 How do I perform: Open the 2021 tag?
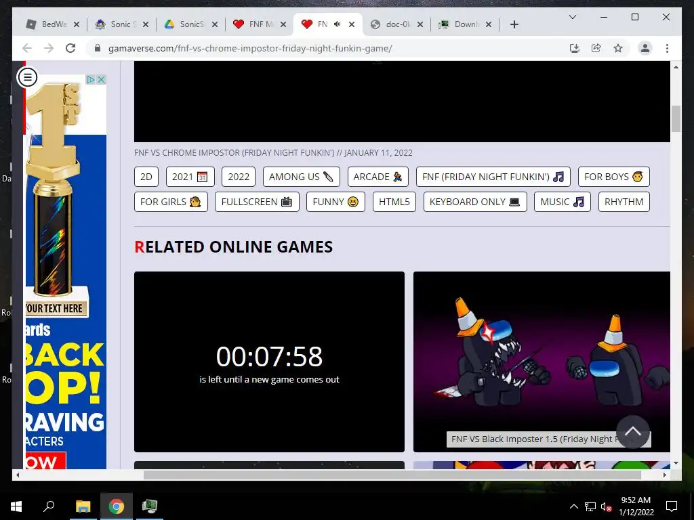pos(190,177)
